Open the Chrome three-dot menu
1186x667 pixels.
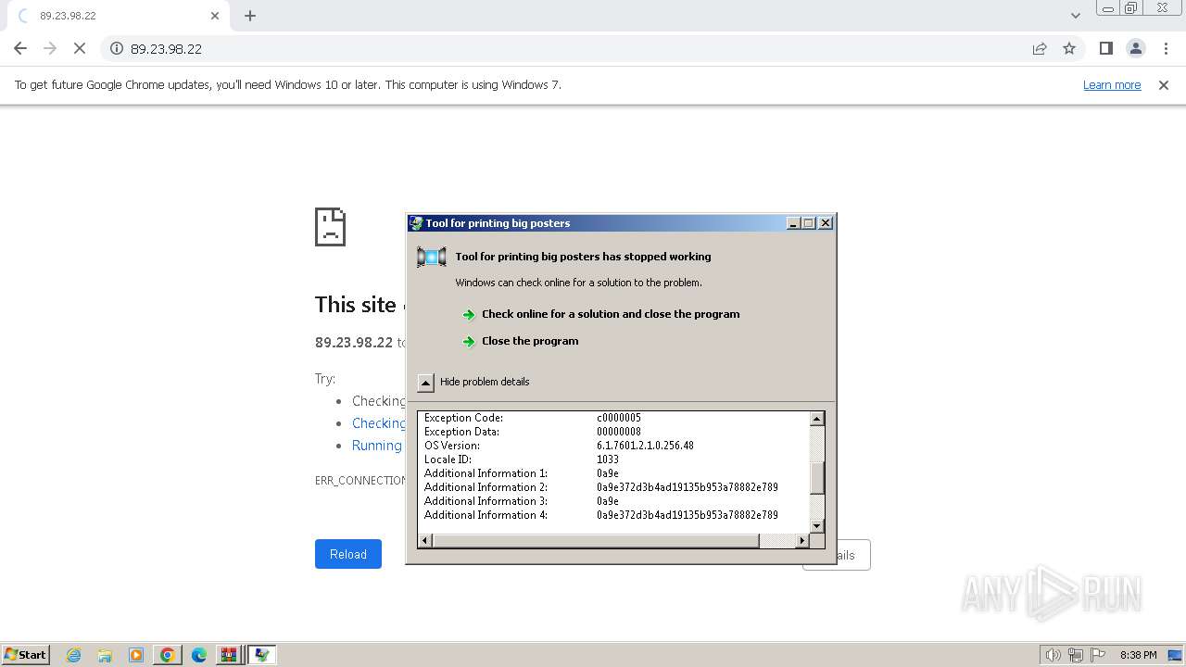tap(1166, 48)
